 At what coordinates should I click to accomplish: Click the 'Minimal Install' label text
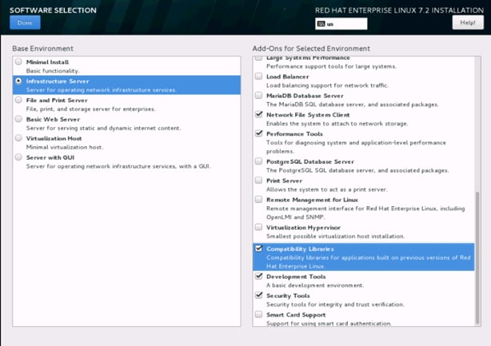(47, 62)
